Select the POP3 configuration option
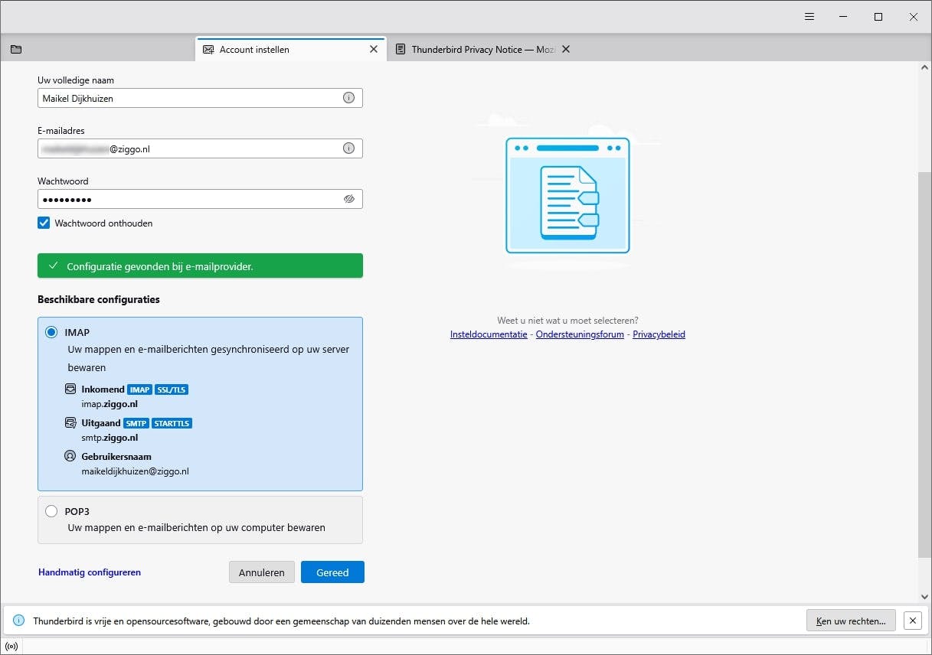The image size is (932, 655). [x=51, y=511]
